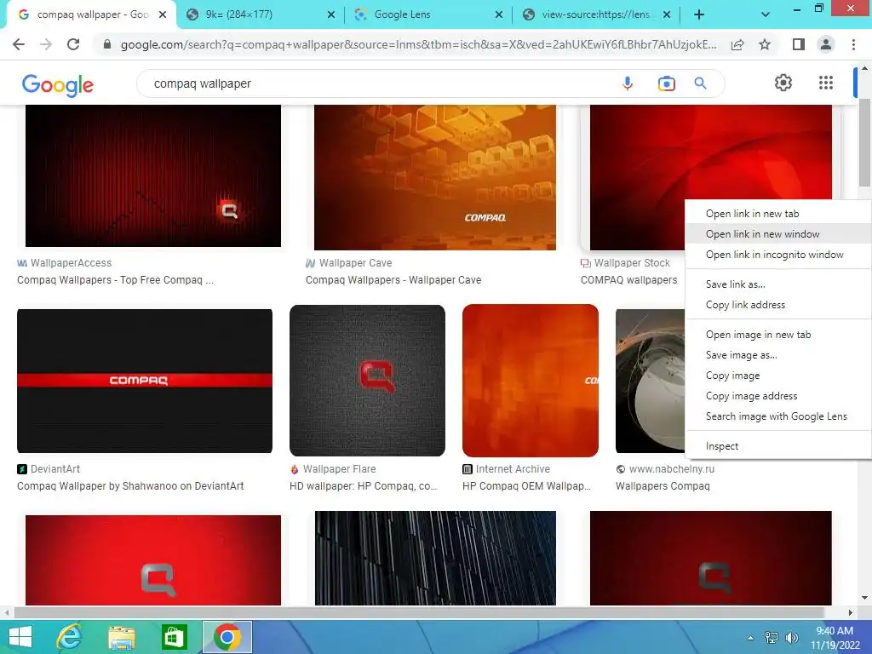
Task: Click the Chrome taskbar icon
Action: pos(227,637)
